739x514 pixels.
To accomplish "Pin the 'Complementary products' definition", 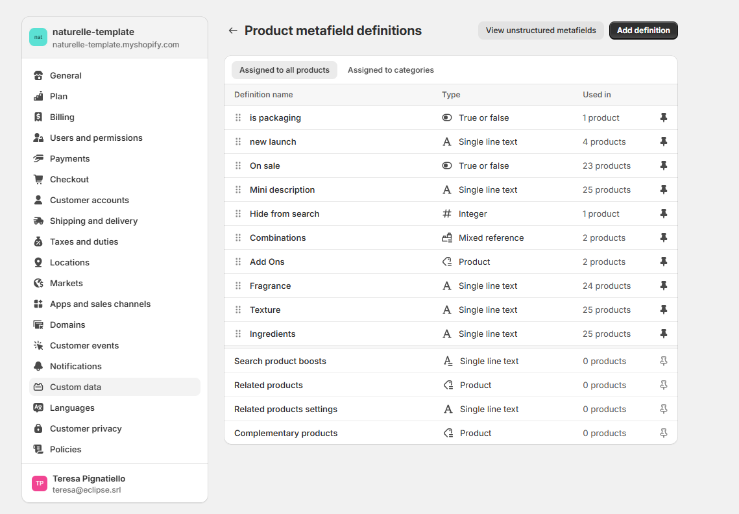I will [663, 434].
